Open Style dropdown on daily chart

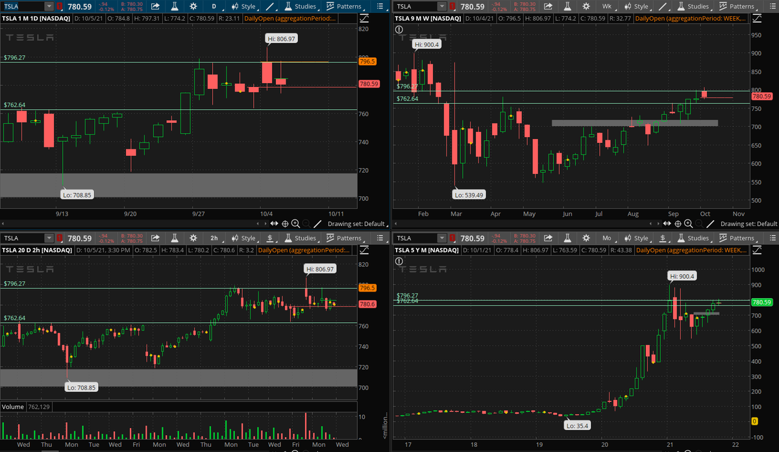point(244,6)
